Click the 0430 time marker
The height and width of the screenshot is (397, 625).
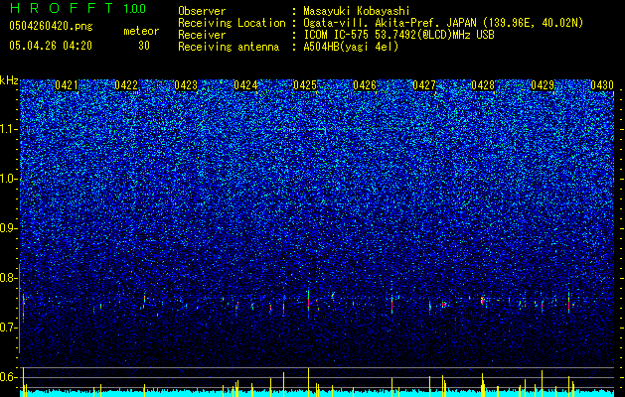coord(602,85)
